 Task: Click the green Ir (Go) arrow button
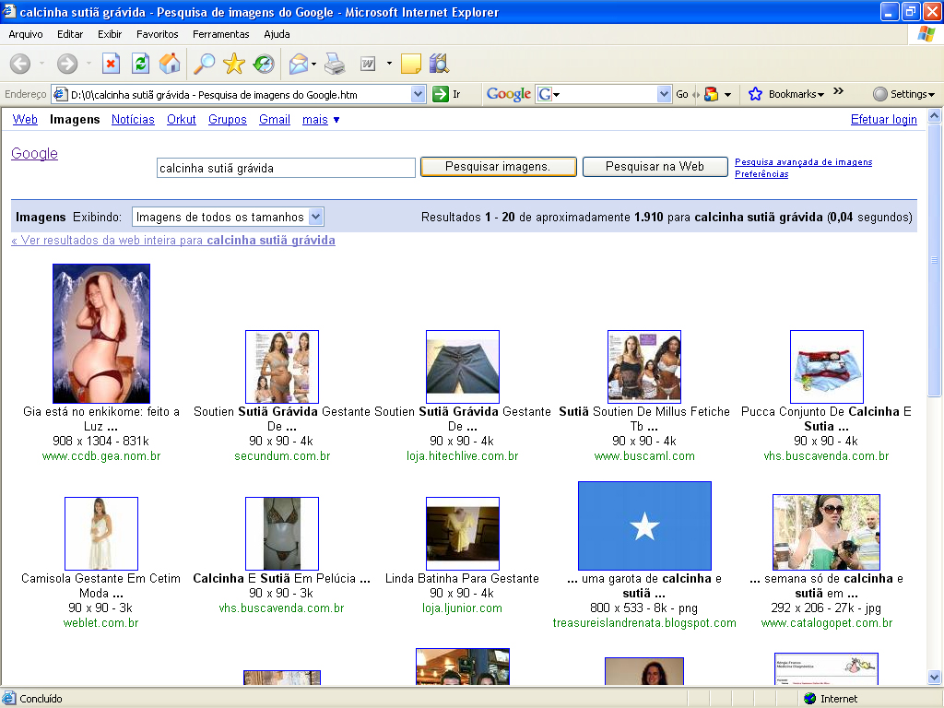pyautogui.click(x=442, y=94)
